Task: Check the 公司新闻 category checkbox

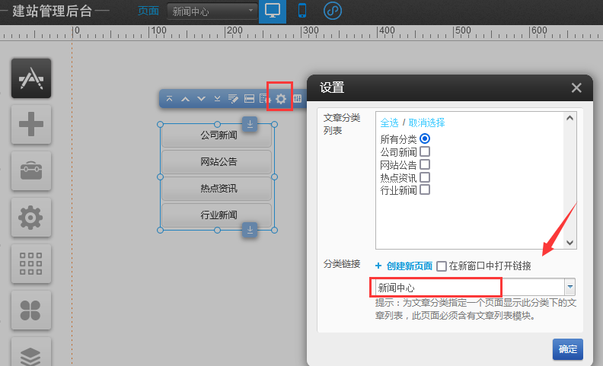Action: (x=425, y=151)
